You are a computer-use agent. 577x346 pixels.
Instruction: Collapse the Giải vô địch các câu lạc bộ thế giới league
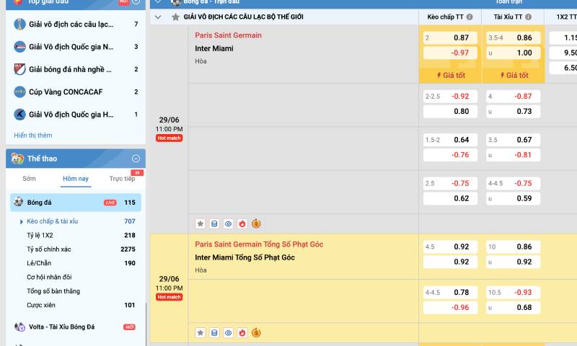[x=158, y=17]
